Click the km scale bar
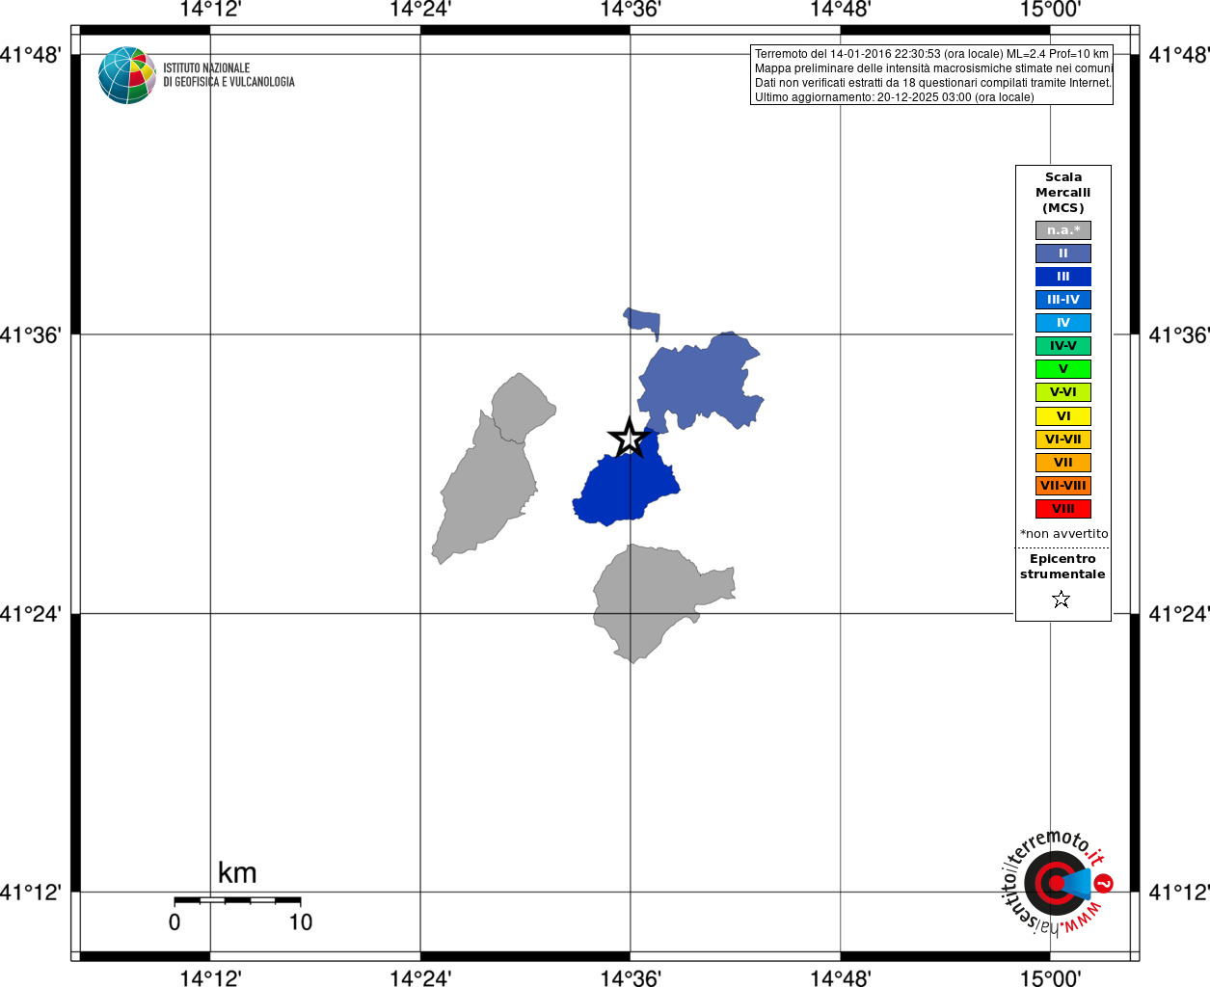1210x987 pixels. coord(237,900)
